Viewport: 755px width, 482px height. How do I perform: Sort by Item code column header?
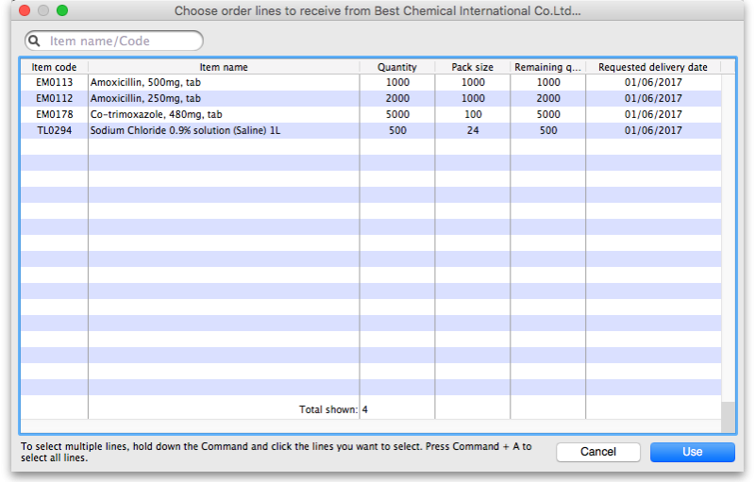pyautogui.click(x=54, y=67)
